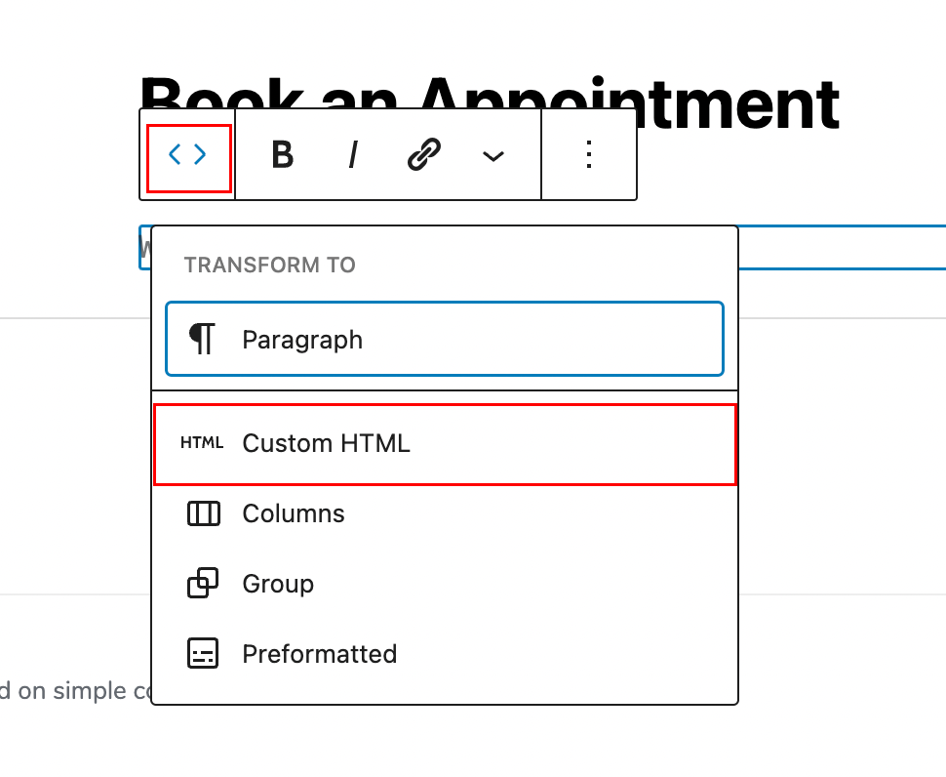
Task: Click the Group block icon
Action: click(x=203, y=584)
